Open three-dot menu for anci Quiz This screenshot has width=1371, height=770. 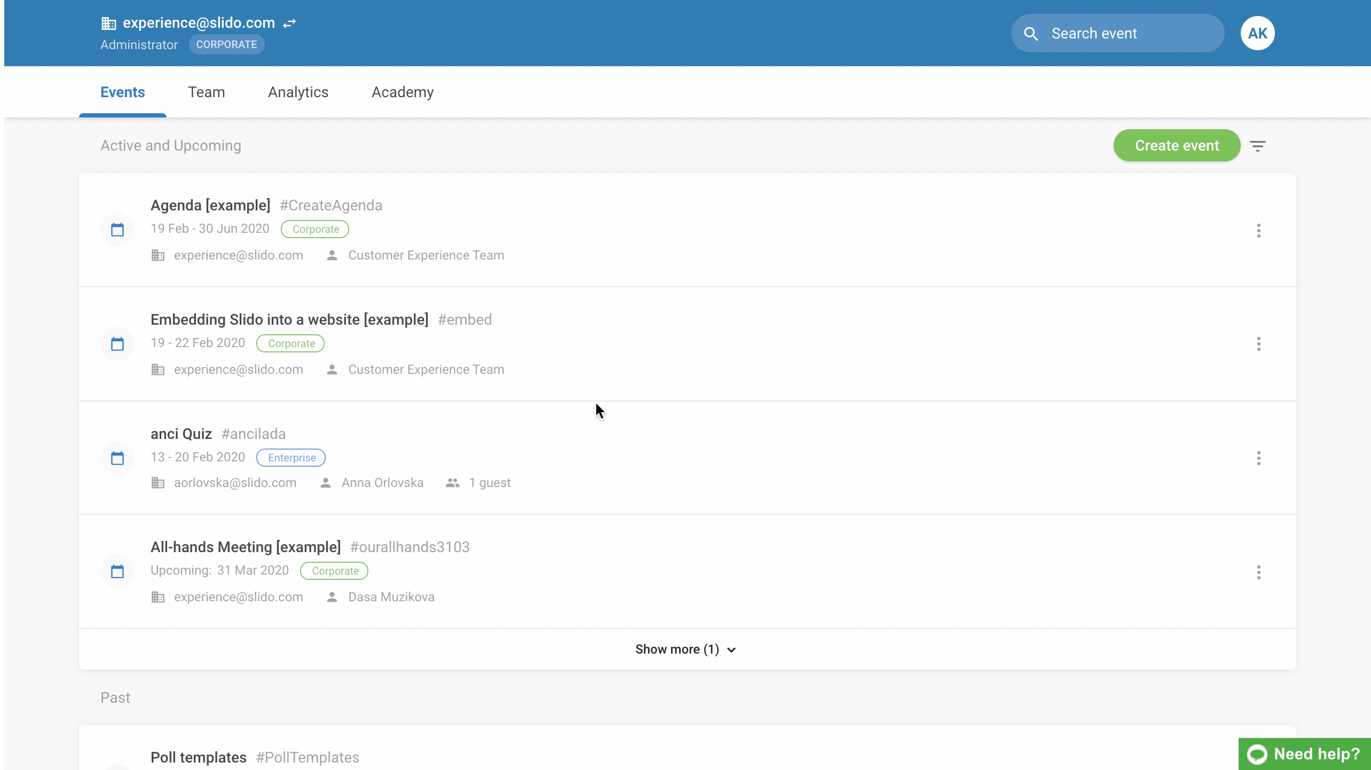[x=1259, y=458]
